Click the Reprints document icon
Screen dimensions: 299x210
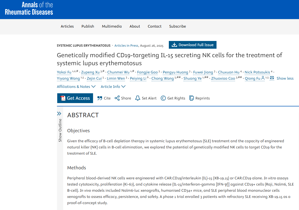point(192,98)
